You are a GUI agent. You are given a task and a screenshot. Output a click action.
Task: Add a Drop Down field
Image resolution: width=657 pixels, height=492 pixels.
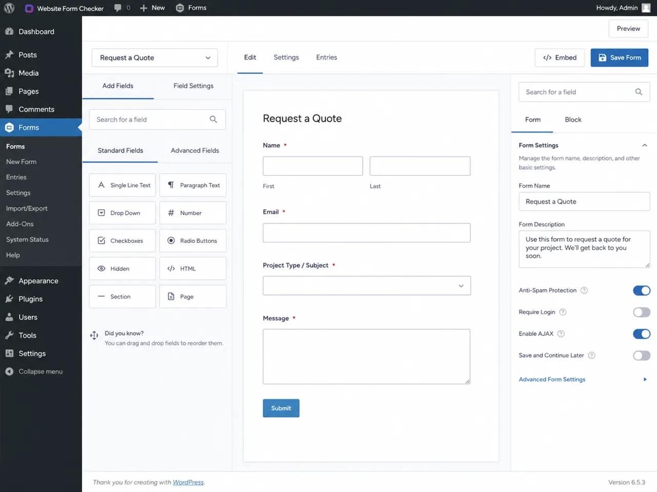point(122,213)
